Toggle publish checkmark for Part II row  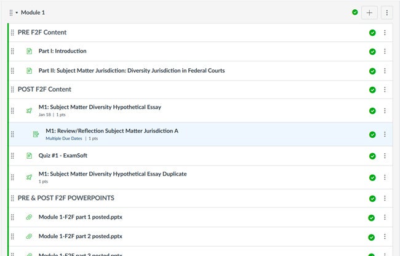tap(372, 71)
